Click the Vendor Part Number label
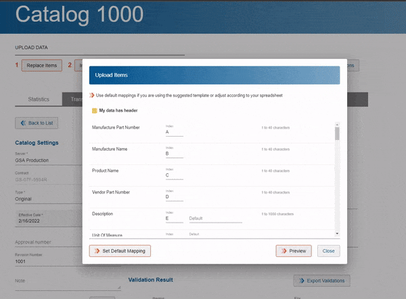The width and height of the screenshot is (406, 299). [111, 192]
